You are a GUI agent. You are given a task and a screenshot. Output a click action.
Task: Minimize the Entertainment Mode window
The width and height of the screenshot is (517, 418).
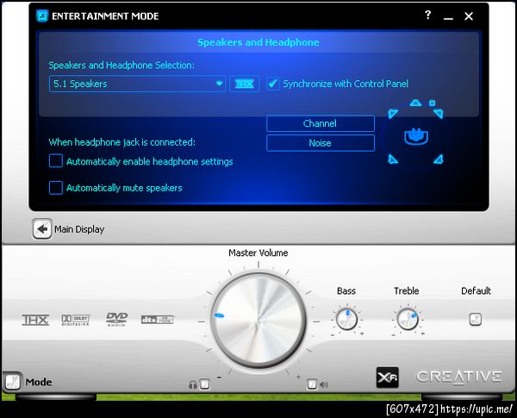click(x=448, y=16)
